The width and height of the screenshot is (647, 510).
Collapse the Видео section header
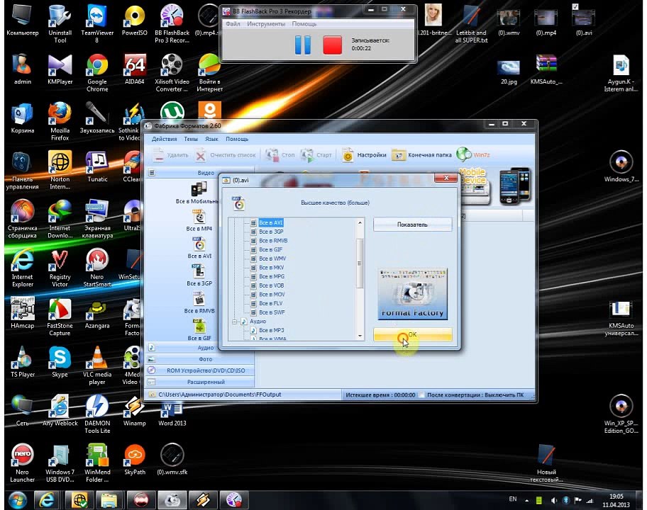pos(200,173)
